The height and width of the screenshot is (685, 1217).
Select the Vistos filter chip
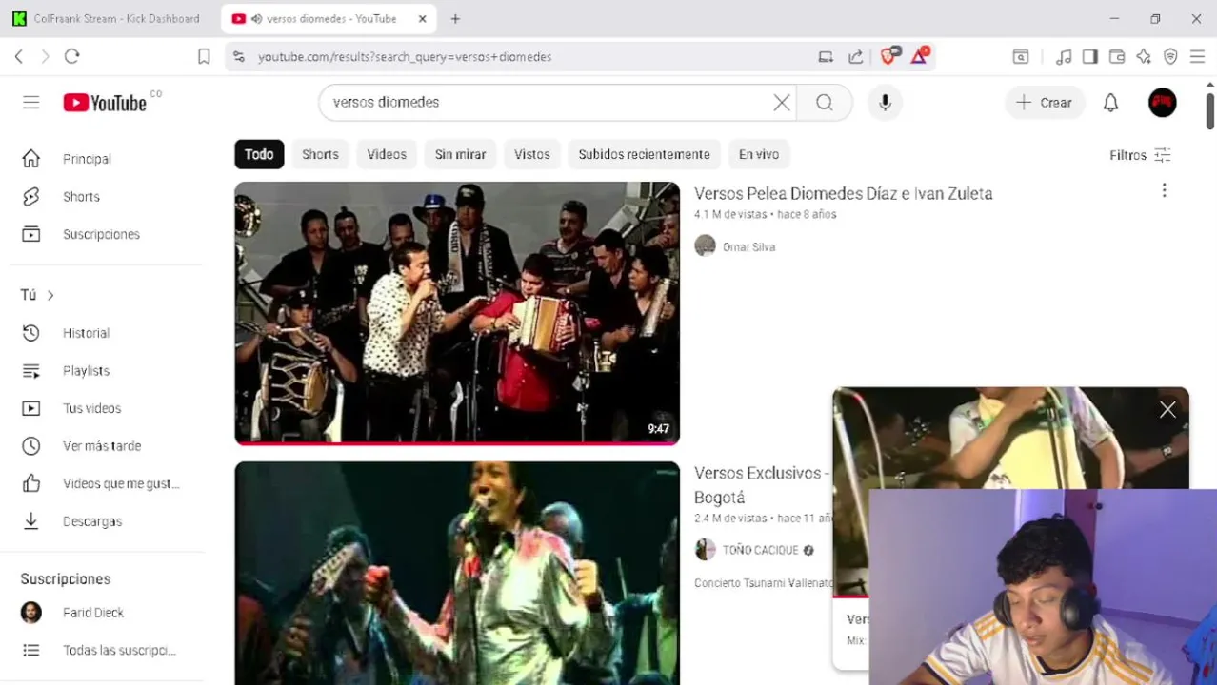click(532, 154)
